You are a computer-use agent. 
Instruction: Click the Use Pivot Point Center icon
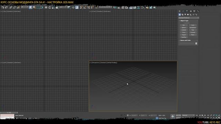[69, 7]
